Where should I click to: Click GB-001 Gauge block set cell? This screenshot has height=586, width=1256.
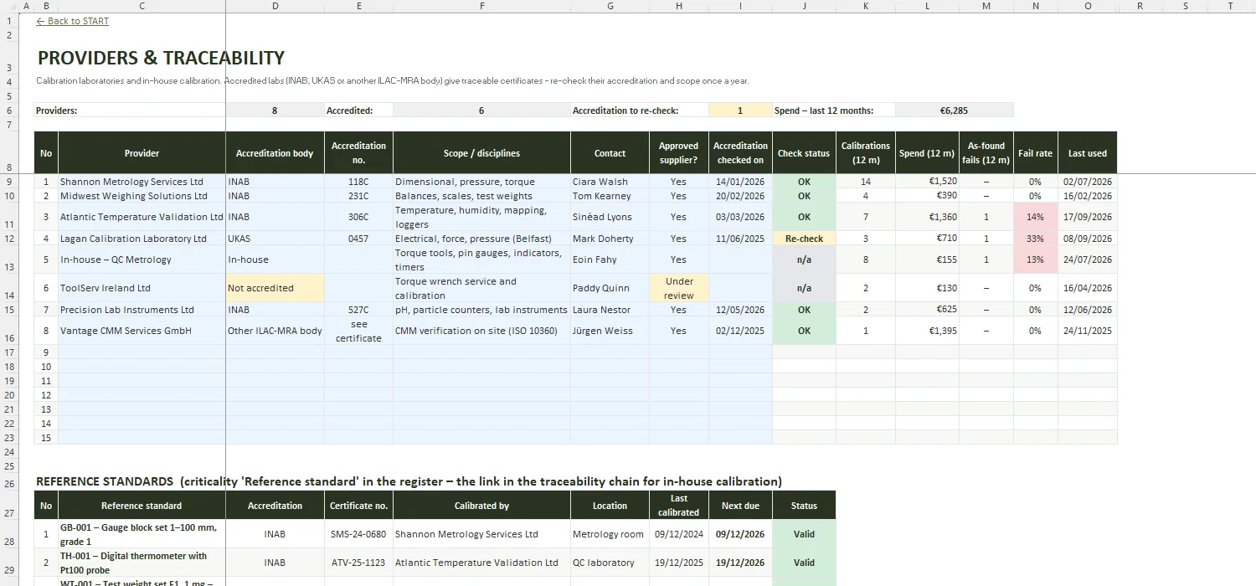pos(142,534)
